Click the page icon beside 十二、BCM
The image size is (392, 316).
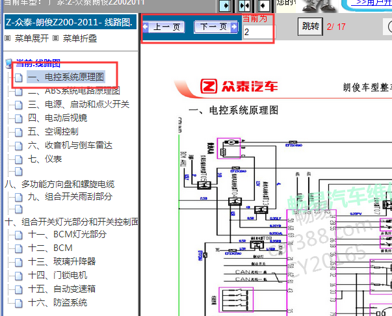[18, 248]
